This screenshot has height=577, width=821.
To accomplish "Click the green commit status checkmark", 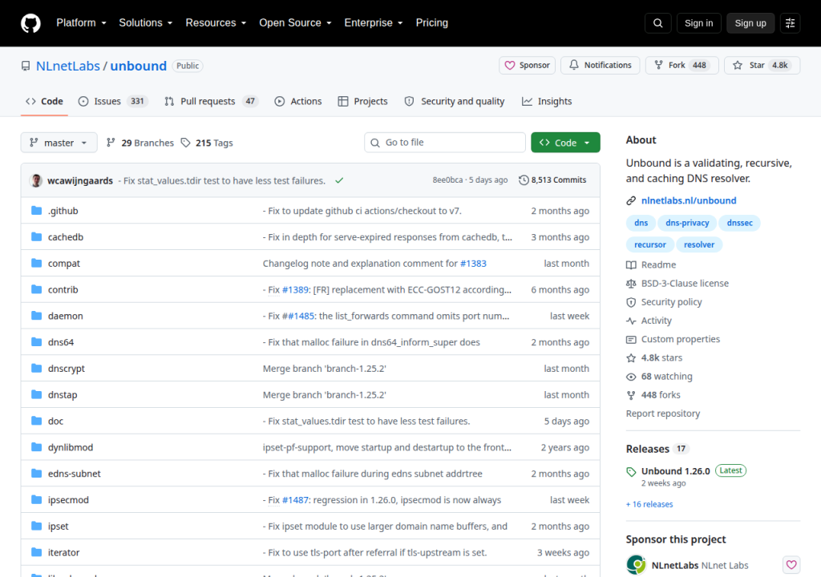I will coord(339,180).
